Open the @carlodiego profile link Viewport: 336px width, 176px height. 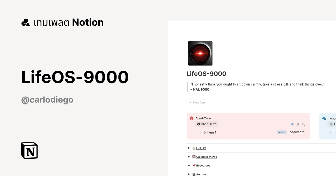click(x=47, y=100)
